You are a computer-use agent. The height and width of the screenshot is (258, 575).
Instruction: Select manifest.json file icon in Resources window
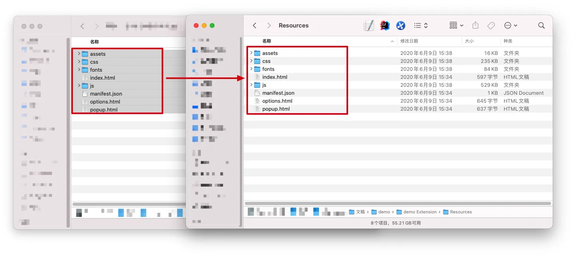257,93
